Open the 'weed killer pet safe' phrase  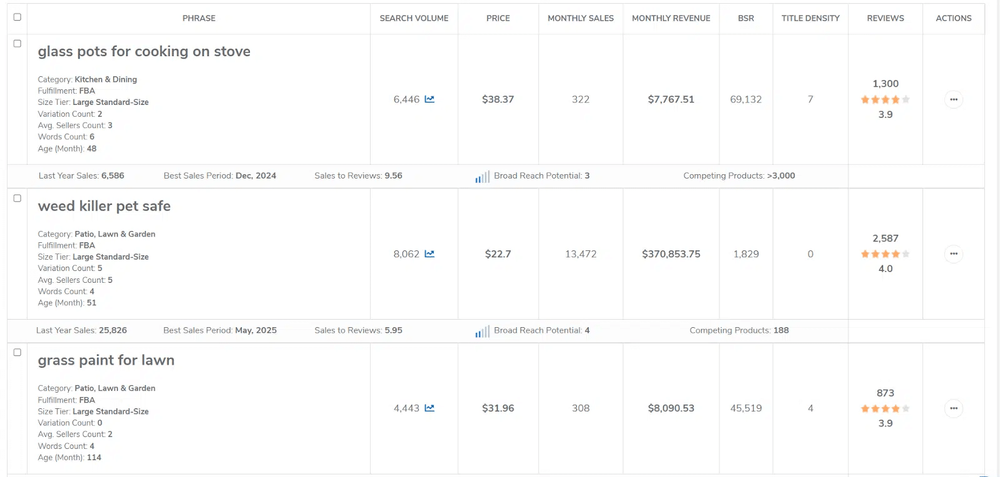tap(104, 206)
